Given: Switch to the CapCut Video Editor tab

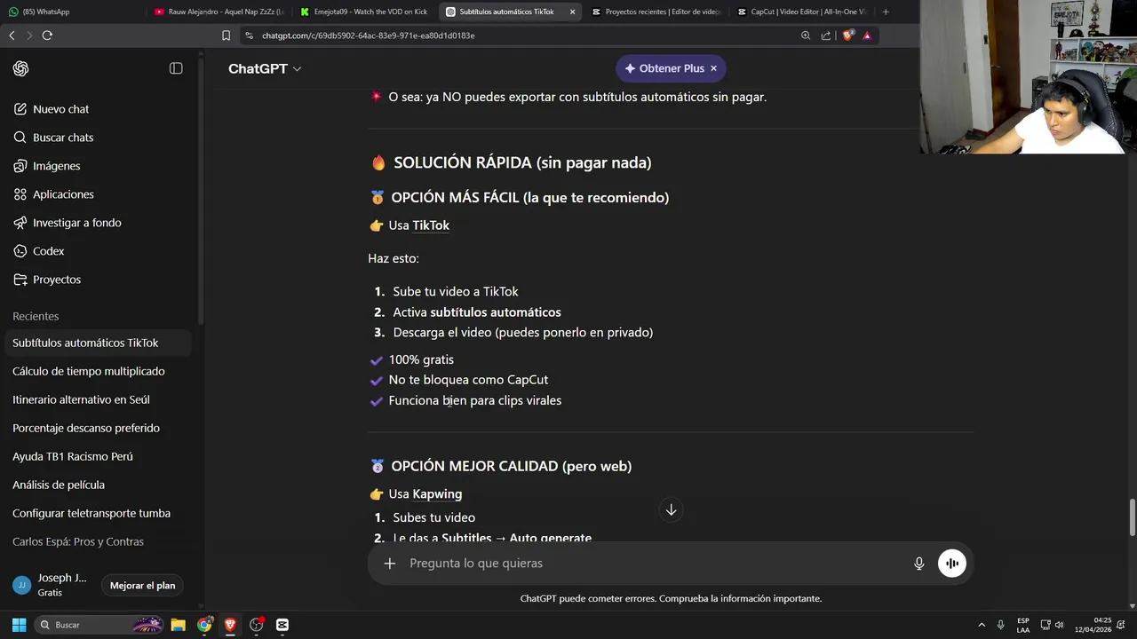Looking at the screenshot, I should [x=802, y=12].
